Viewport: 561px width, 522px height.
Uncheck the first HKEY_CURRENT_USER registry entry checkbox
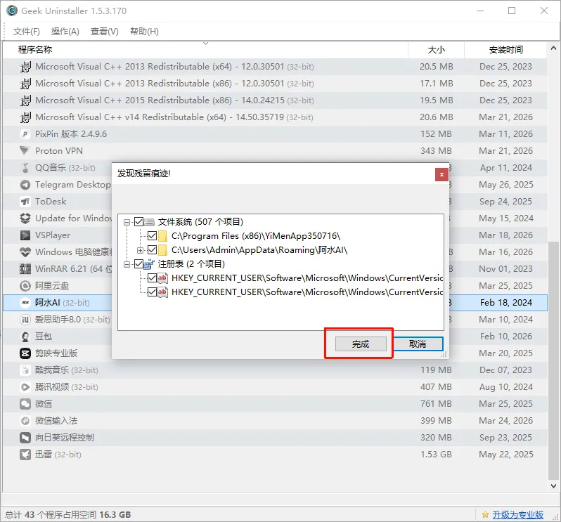(152, 278)
